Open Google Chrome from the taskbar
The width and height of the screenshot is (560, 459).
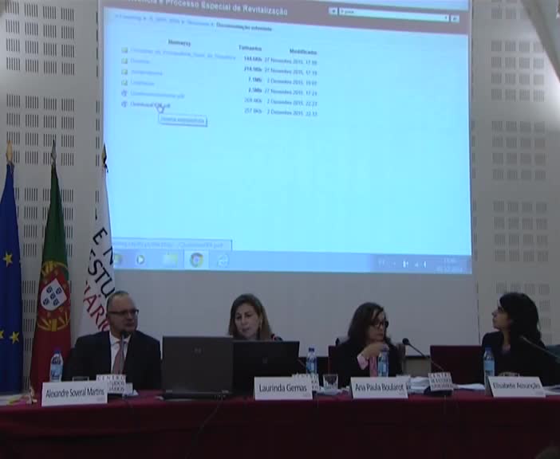(196, 259)
